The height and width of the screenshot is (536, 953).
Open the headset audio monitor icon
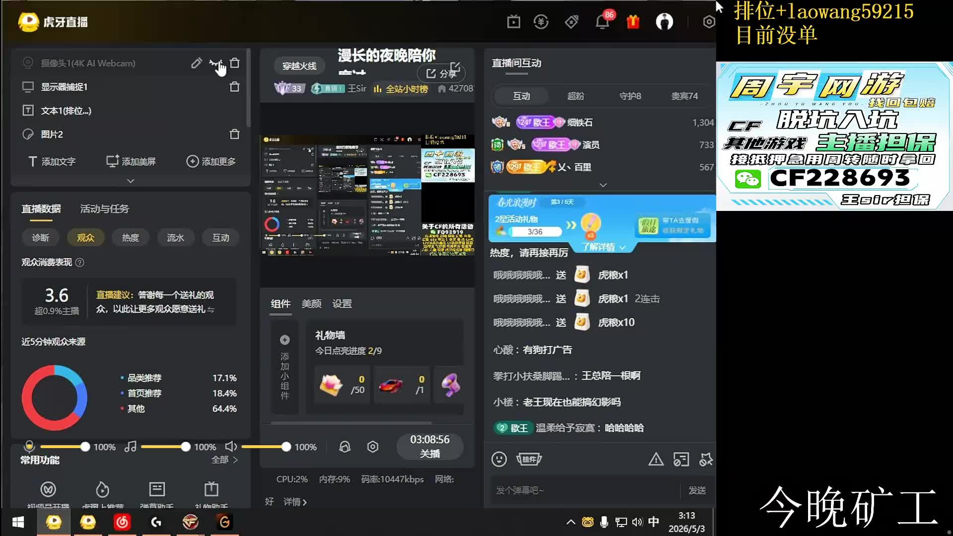344,447
